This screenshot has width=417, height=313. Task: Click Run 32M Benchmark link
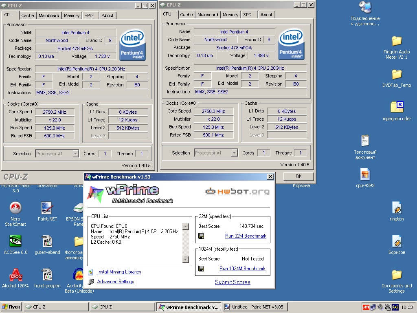[246, 236]
